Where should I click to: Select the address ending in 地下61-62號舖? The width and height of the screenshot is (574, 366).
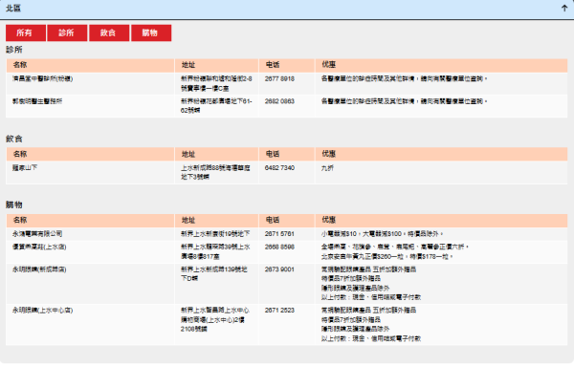coord(216,106)
